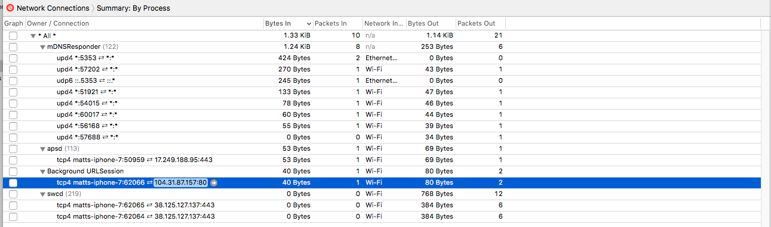Open the Summary: By Process breadcrumb
771x227 pixels.
click(x=133, y=8)
